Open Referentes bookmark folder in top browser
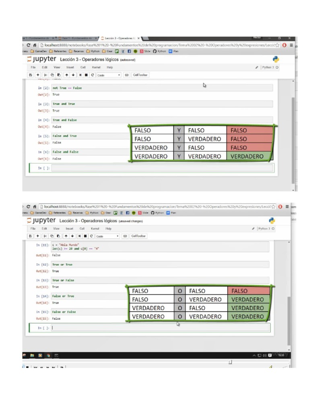This screenshot has height=412, width=309. click(x=58, y=51)
